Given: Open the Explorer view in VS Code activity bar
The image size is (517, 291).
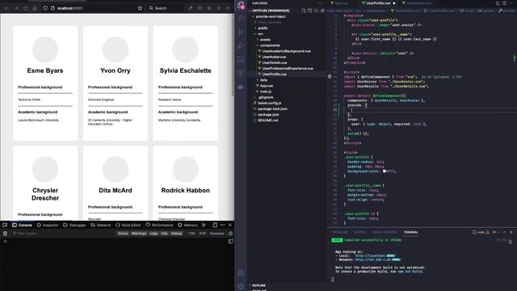Looking at the screenshot, I should click(241, 5).
